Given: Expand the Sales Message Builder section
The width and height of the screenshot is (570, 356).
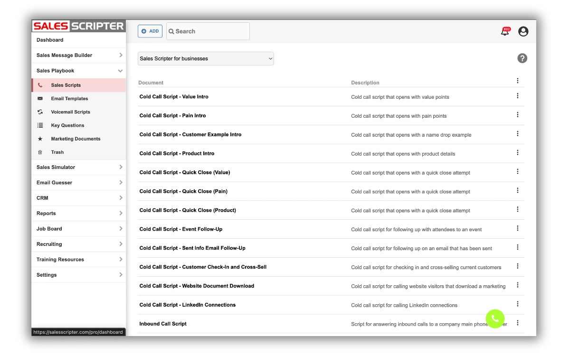Looking at the screenshot, I should [79, 56].
